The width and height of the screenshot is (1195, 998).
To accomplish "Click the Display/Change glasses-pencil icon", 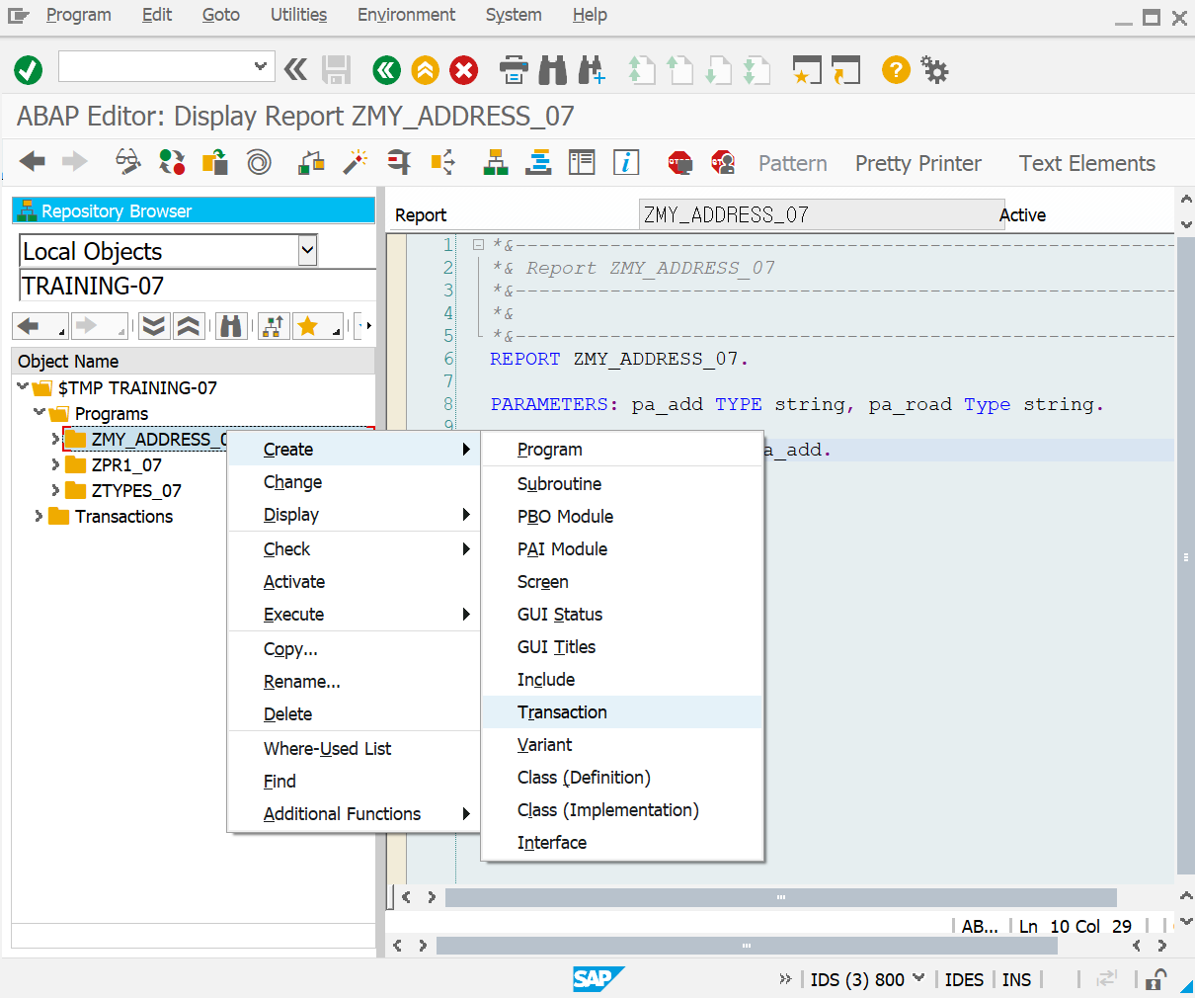I will tap(128, 162).
